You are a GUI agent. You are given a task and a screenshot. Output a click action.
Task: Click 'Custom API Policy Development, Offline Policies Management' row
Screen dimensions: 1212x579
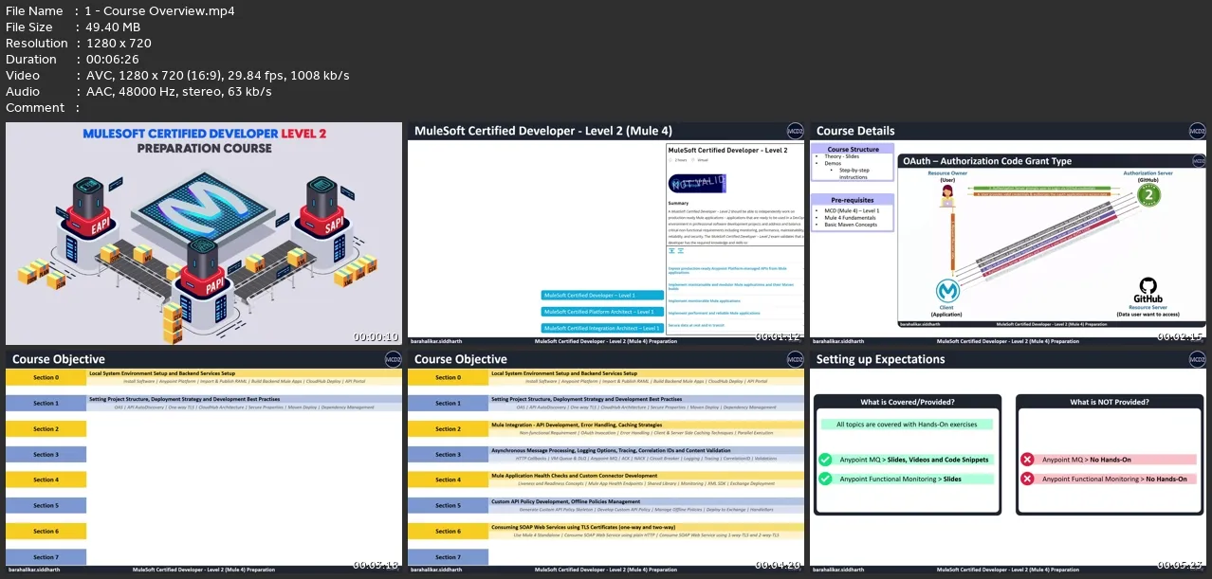(x=647, y=506)
